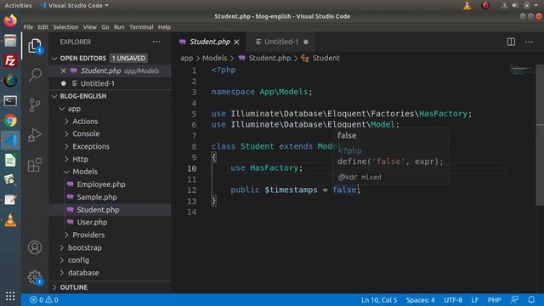
Task: Switch to the Untitled-1 tab
Action: pyautogui.click(x=281, y=42)
